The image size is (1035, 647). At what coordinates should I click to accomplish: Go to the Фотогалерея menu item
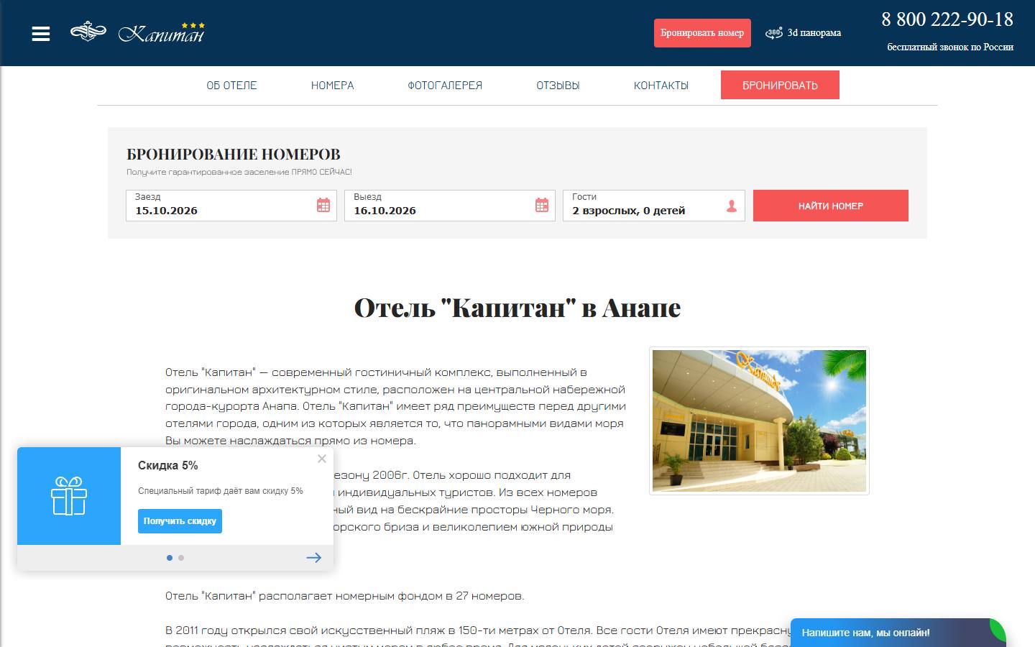coord(445,86)
